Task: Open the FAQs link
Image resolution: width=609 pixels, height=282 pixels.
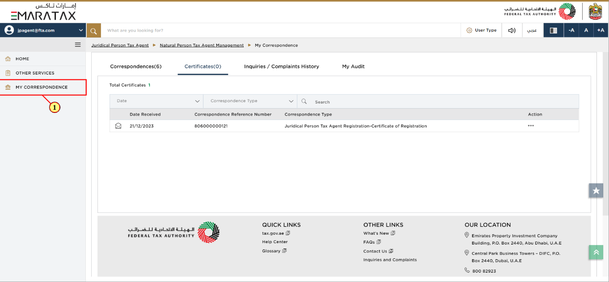Action: 369,242
